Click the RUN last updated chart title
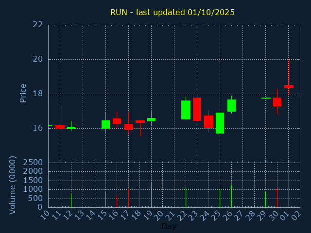This screenshot has width=311, height=233. 173,12
